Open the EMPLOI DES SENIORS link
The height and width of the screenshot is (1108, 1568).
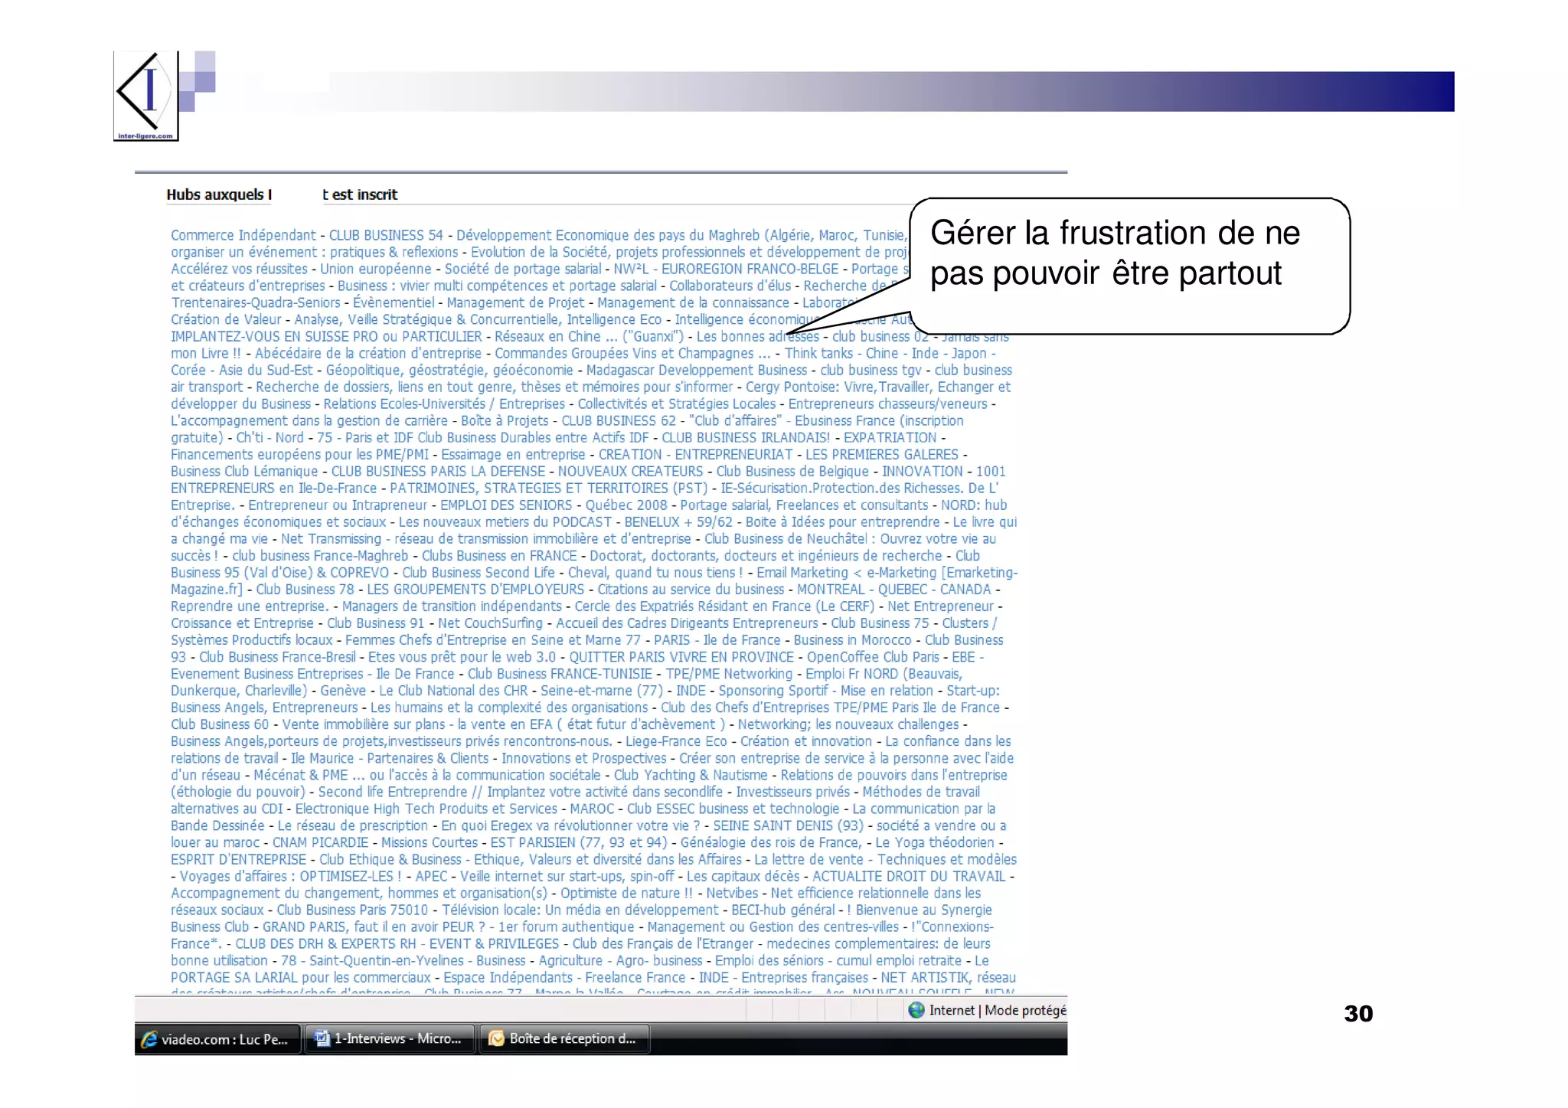click(505, 505)
